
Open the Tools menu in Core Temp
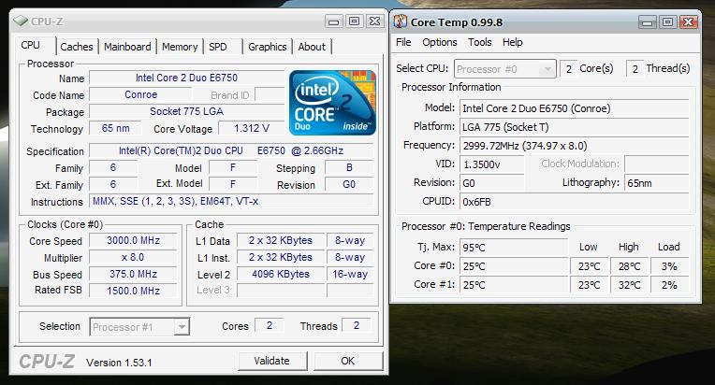(480, 42)
